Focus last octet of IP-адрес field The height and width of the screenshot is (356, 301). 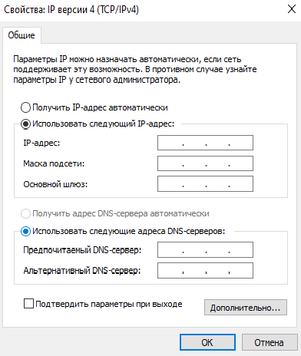[x=241, y=143]
